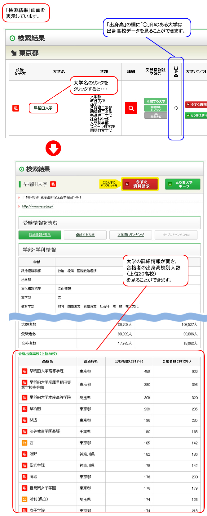This screenshot has height=516, width=207.
Task: Click the 高校名 column header
Action: click(48, 361)
